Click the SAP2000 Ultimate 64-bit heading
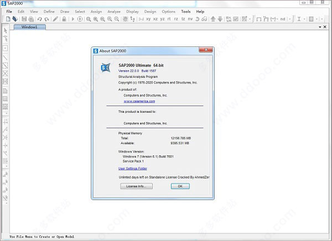Image resolution: width=332 pixels, height=241 pixels. coord(141,65)
